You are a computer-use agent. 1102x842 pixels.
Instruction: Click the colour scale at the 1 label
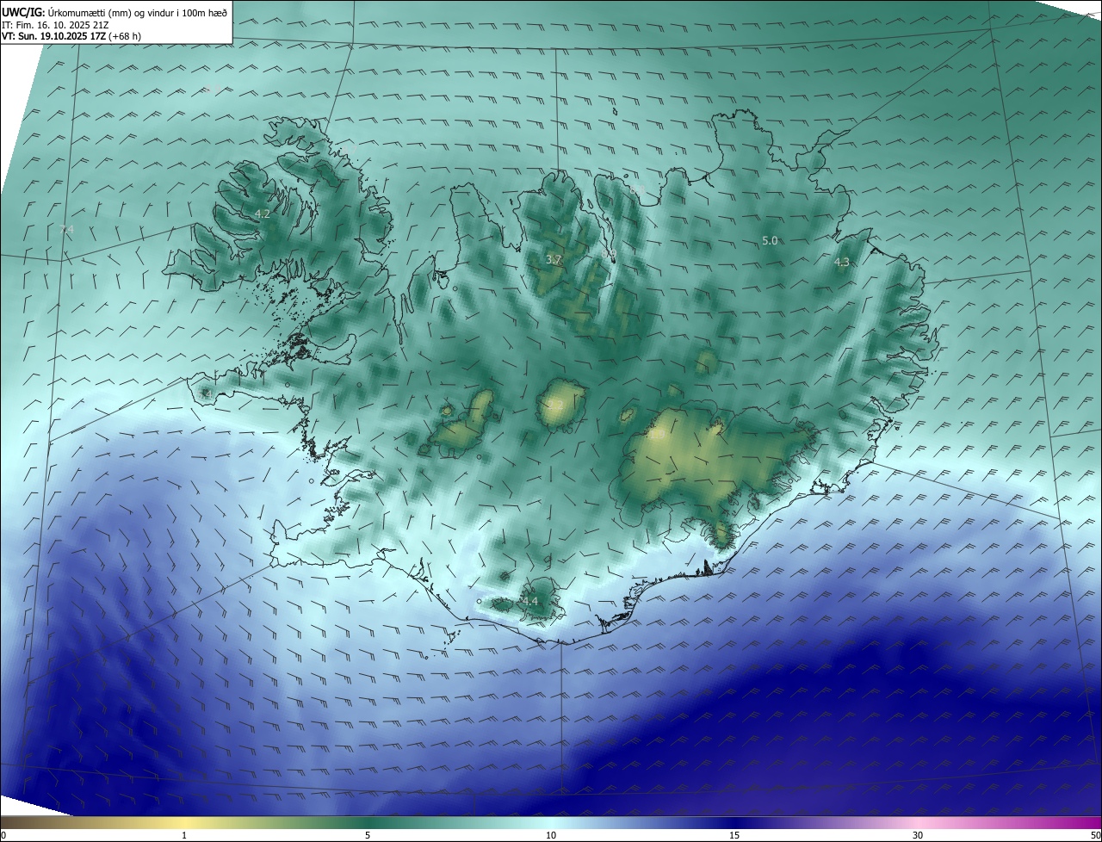(184, 835)
